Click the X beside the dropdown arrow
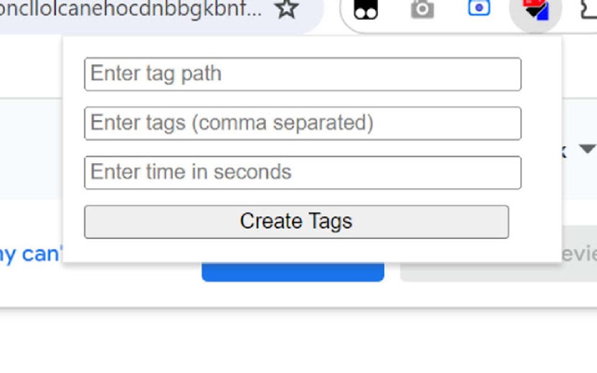The image size is (597, 373). click(x=564, y=151)
